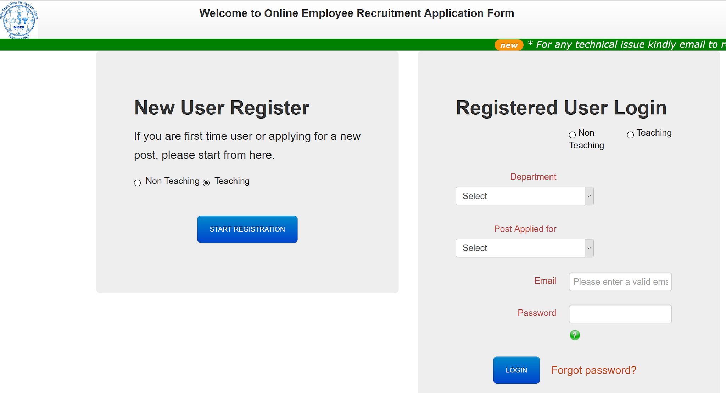Click the New User Register heading
This screenshot has height=393, width=726.
click(222, 108)
